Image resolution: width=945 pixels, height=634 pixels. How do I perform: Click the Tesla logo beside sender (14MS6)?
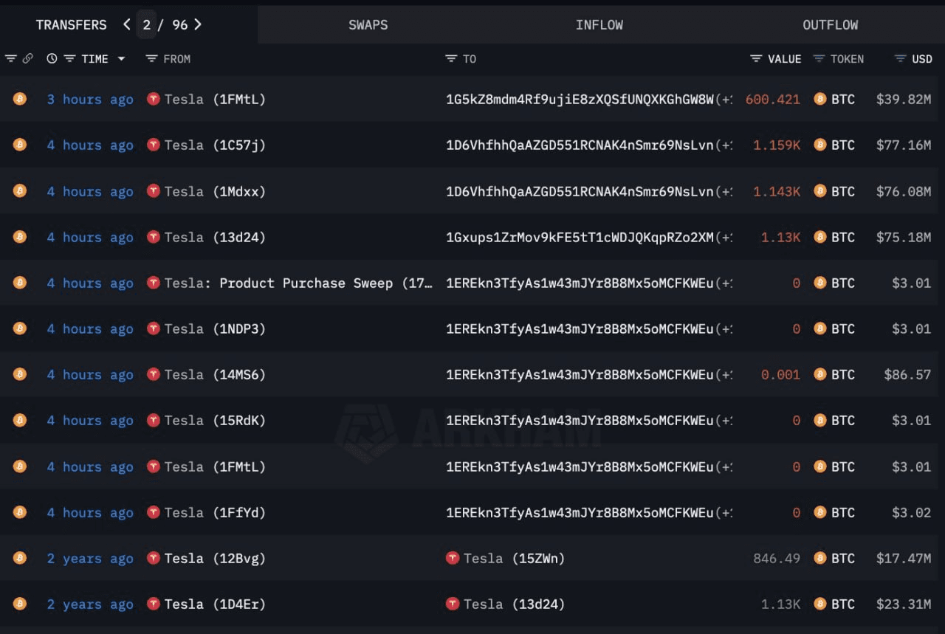[154, 374]
